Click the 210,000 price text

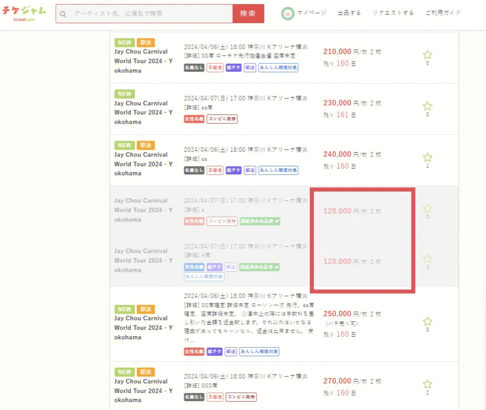337,51
